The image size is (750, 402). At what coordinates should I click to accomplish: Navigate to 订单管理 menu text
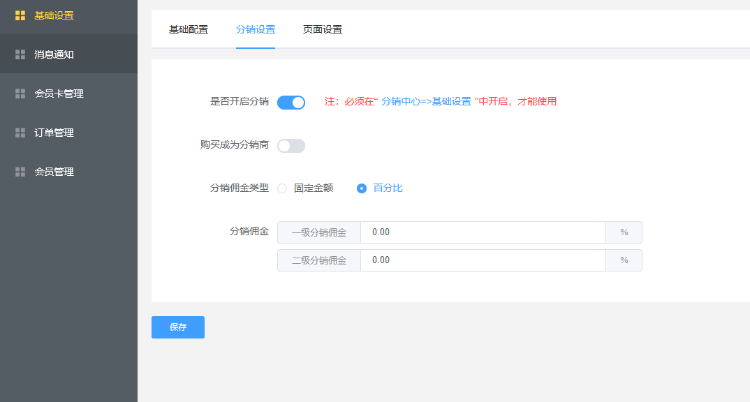coord(54,133)
